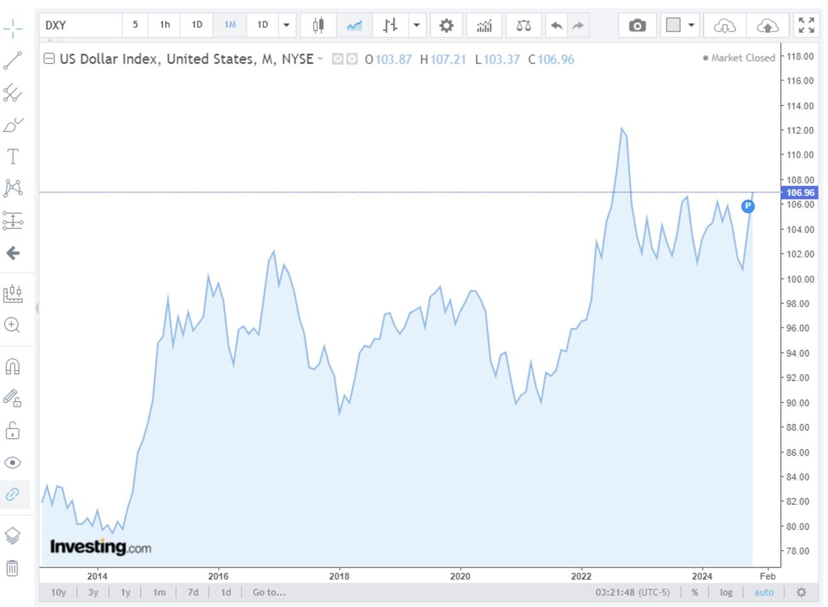Select the brush drawing tool
The image size is (828, 607).
pyautogui.click(x=13, y=124)
